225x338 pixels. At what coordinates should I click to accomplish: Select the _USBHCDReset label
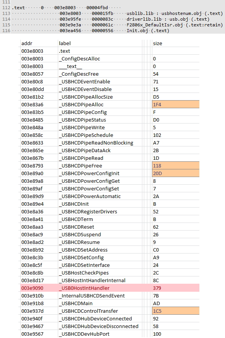point(77,227)
